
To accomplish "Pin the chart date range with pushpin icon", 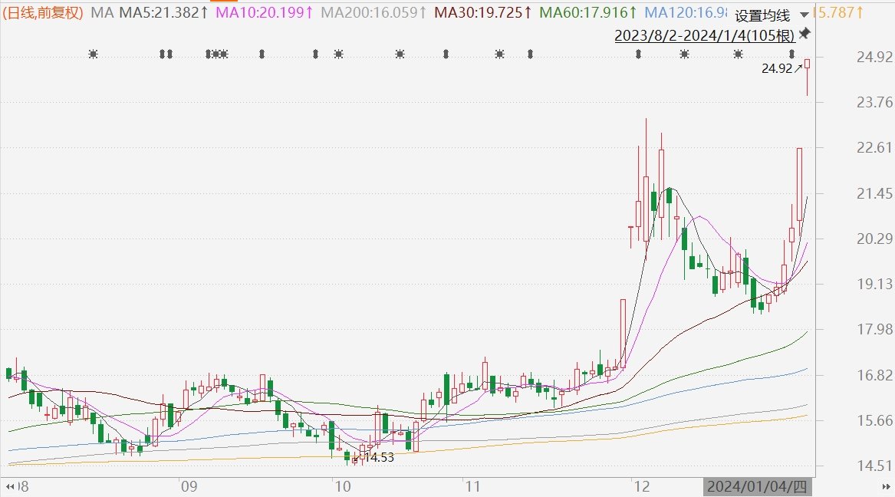I will coord(805,34).
